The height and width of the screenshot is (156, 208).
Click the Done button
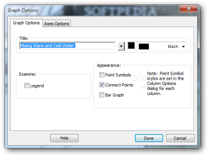tap(149, 138)
